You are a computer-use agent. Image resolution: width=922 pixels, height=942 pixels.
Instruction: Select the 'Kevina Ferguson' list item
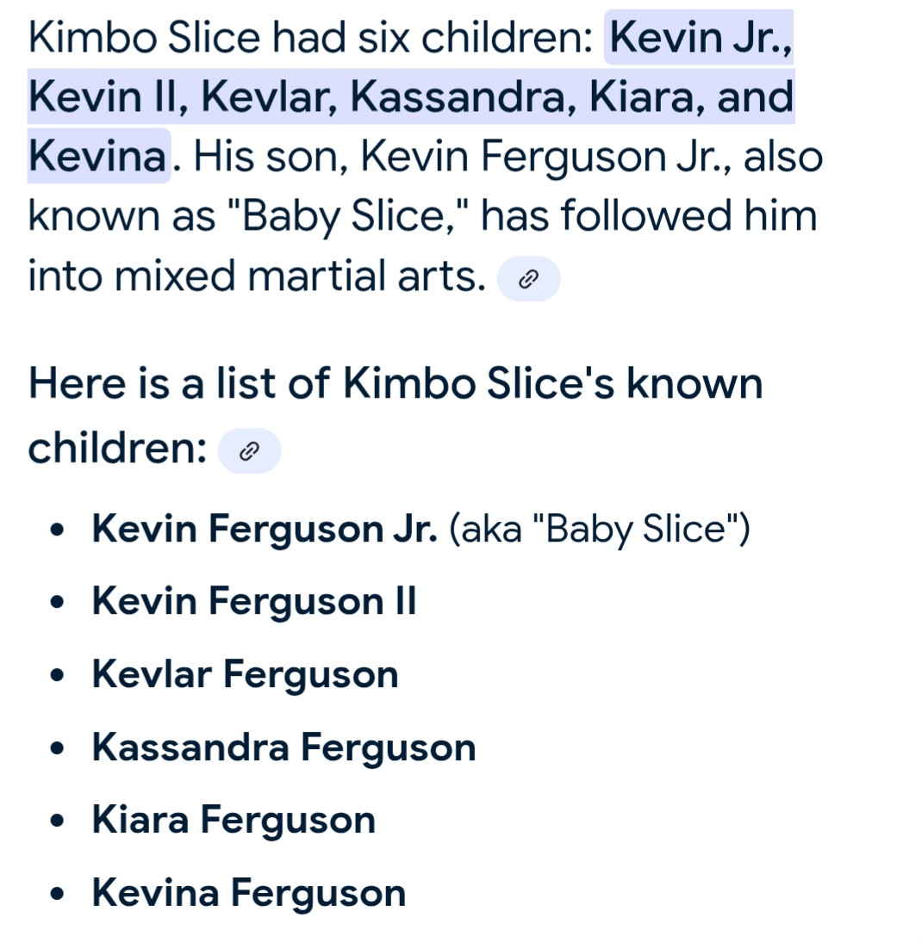249,893
